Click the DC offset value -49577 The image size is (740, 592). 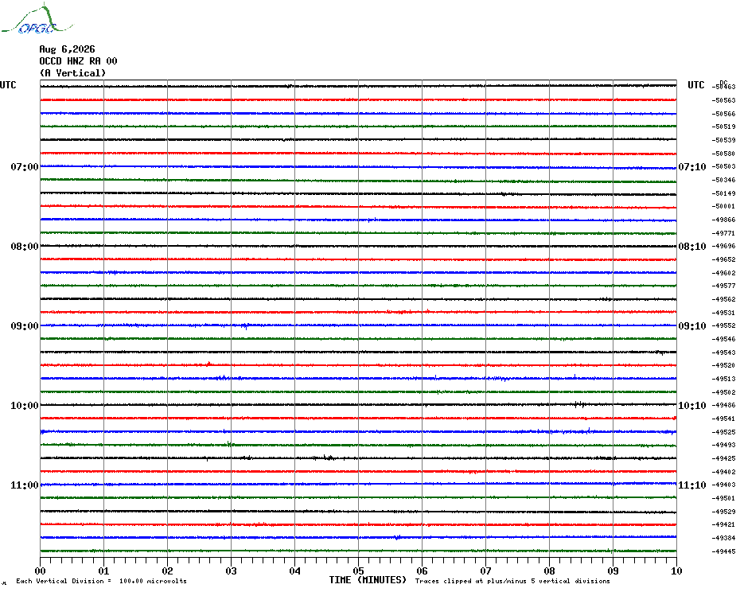click(x=723, y=286)
